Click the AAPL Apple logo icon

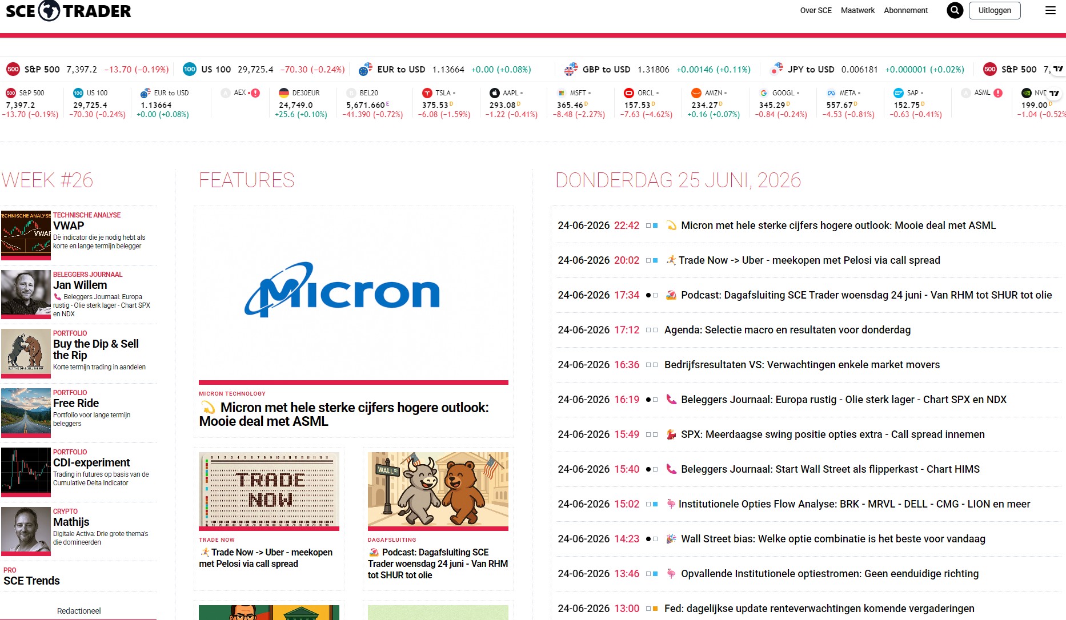(x=494, y=92)
